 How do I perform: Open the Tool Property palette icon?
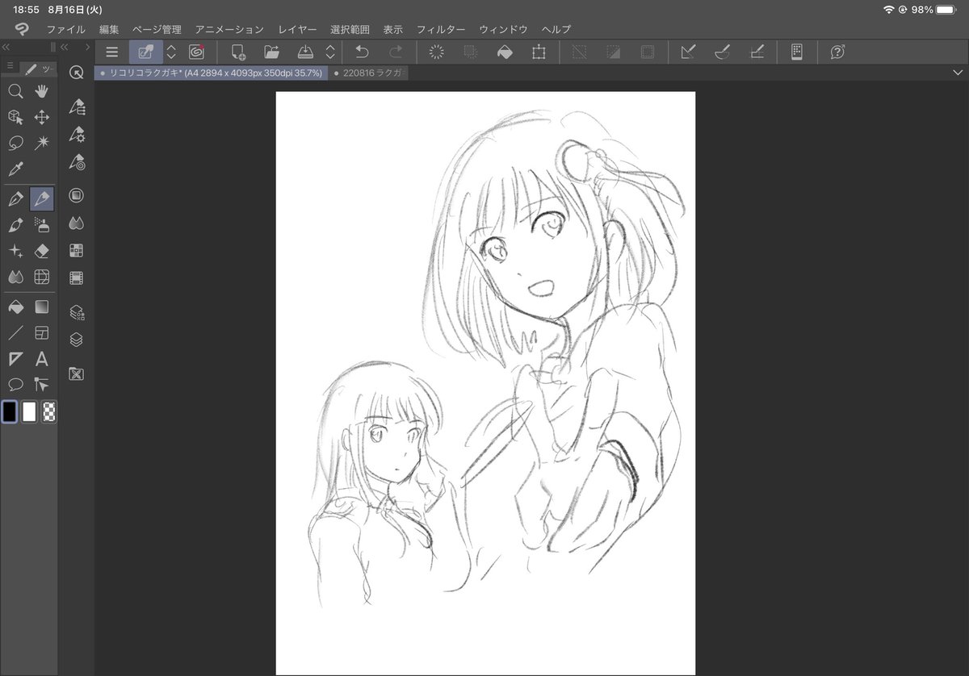tap(77, 134)
